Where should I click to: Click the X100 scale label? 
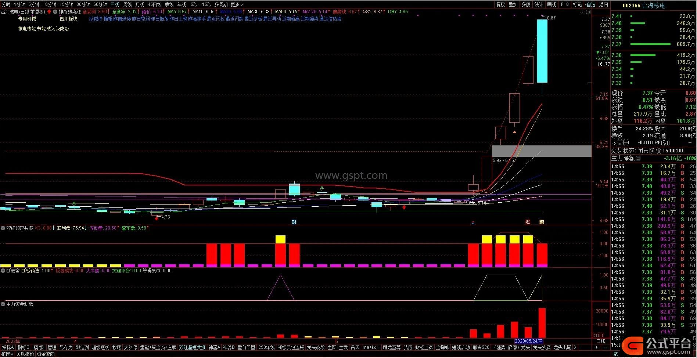[x=598, y=335]
